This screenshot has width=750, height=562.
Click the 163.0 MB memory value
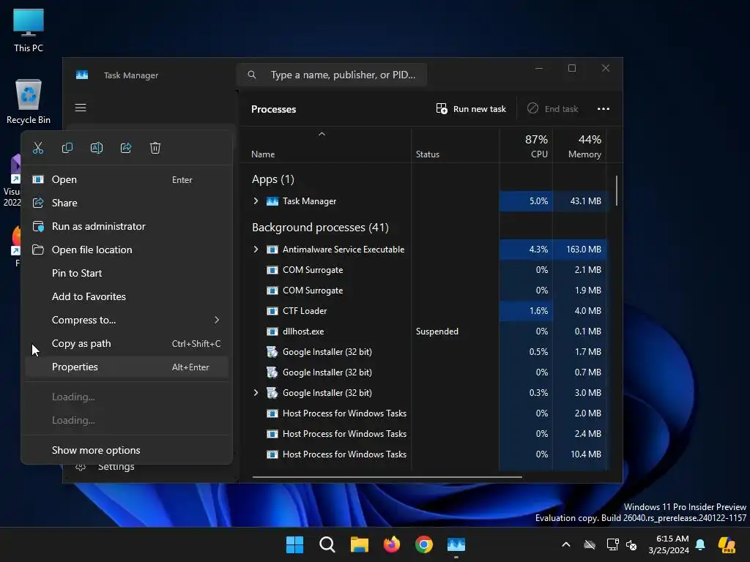tap(584, 250)
